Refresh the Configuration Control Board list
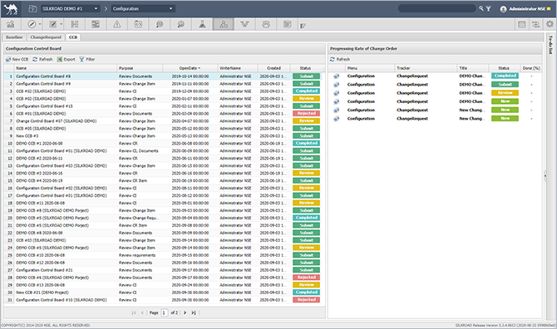 pos(42,59)
